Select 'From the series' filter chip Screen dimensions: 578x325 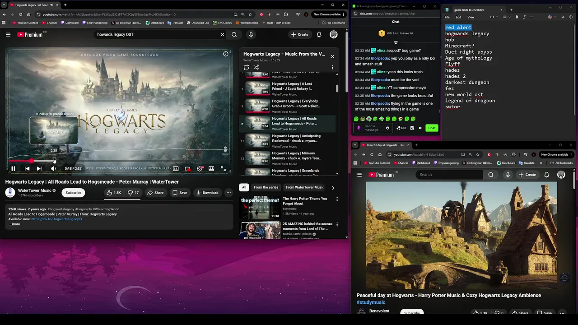tap(266, 187)
